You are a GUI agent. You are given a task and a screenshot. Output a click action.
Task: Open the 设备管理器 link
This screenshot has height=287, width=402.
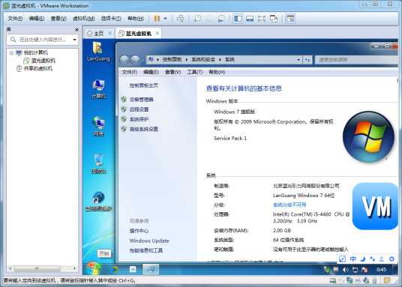(x=141, y=100)
